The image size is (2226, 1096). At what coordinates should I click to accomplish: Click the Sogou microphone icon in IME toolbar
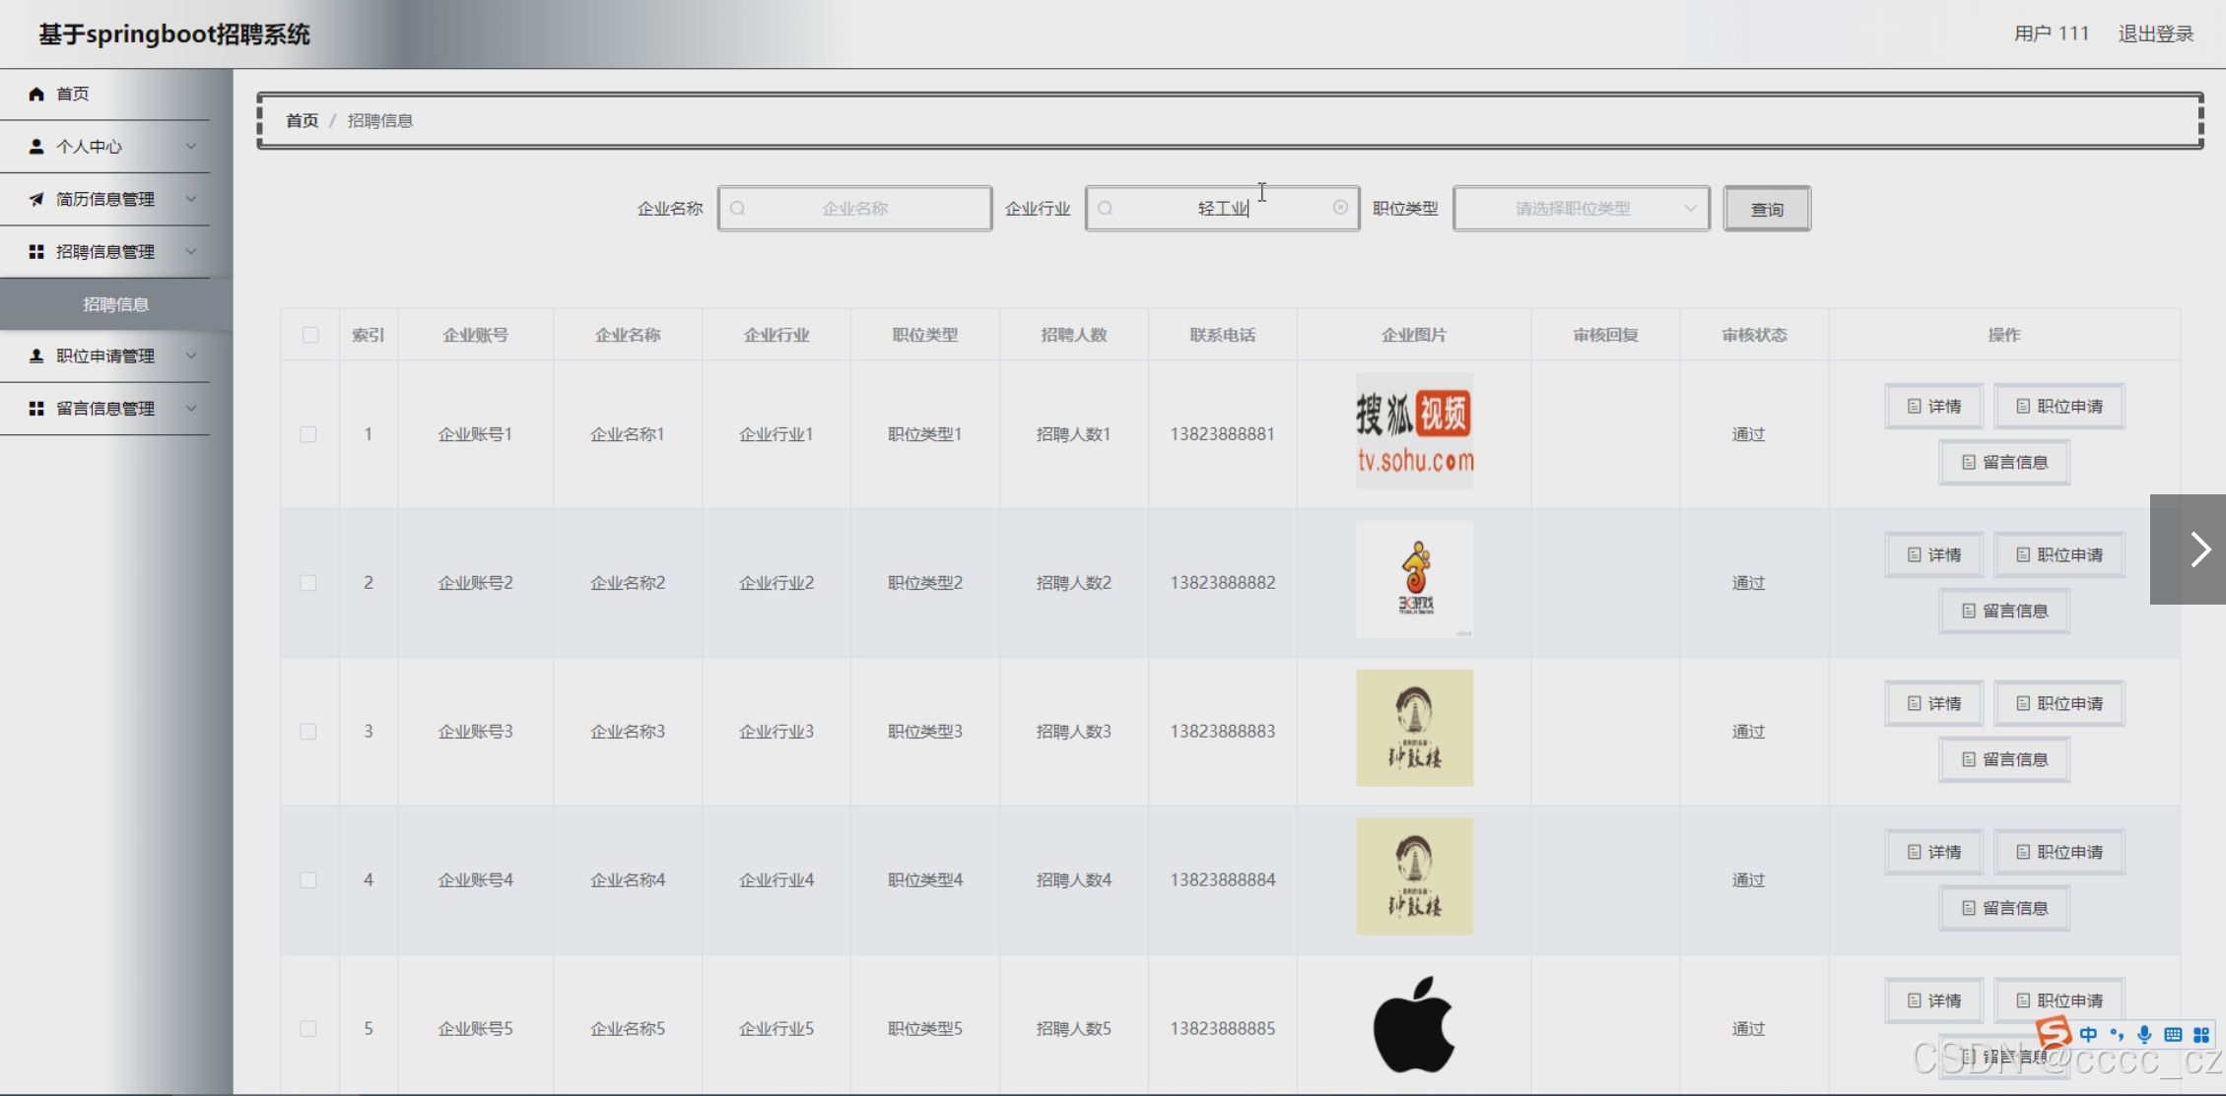2144,1034
